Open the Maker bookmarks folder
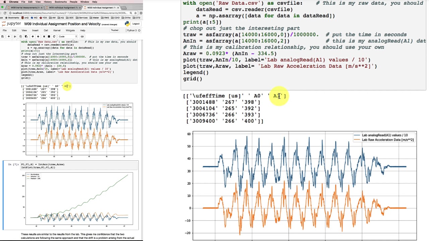 point(94,18)
